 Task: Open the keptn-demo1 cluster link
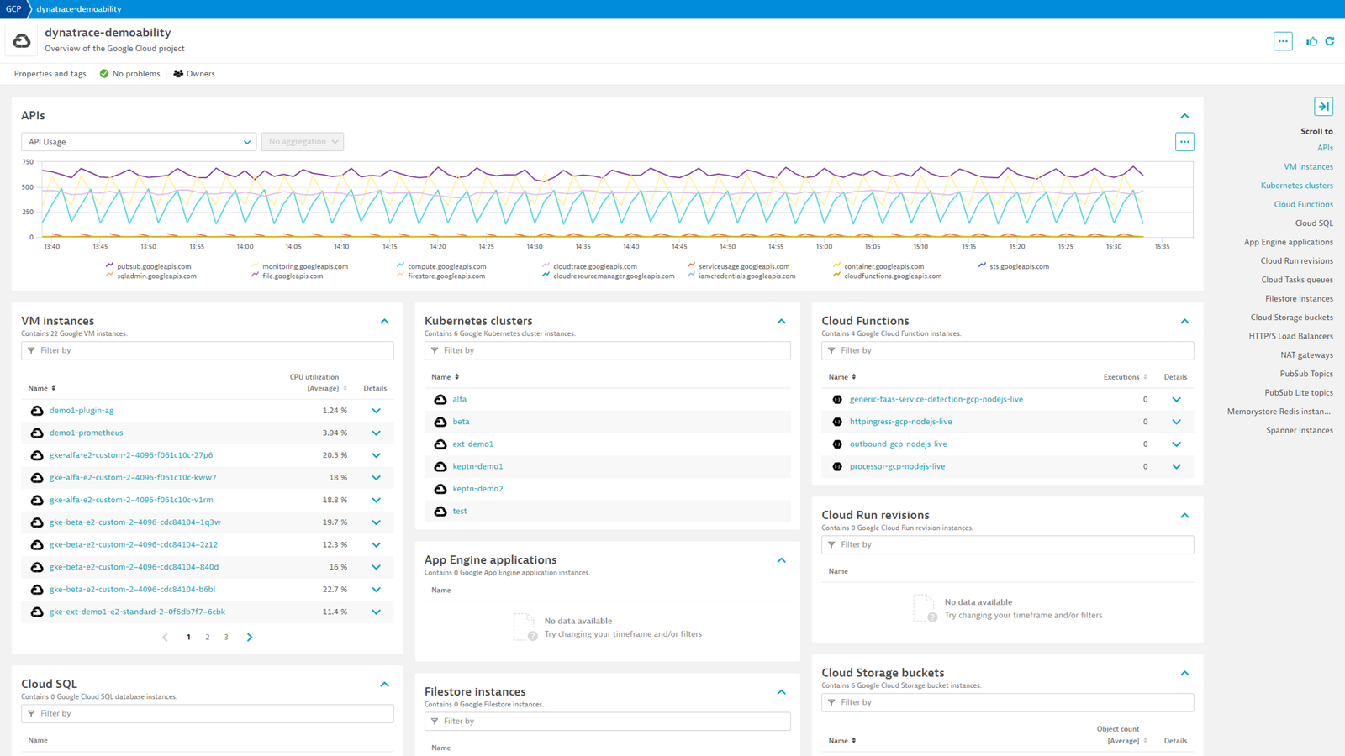tap(477, 466)
